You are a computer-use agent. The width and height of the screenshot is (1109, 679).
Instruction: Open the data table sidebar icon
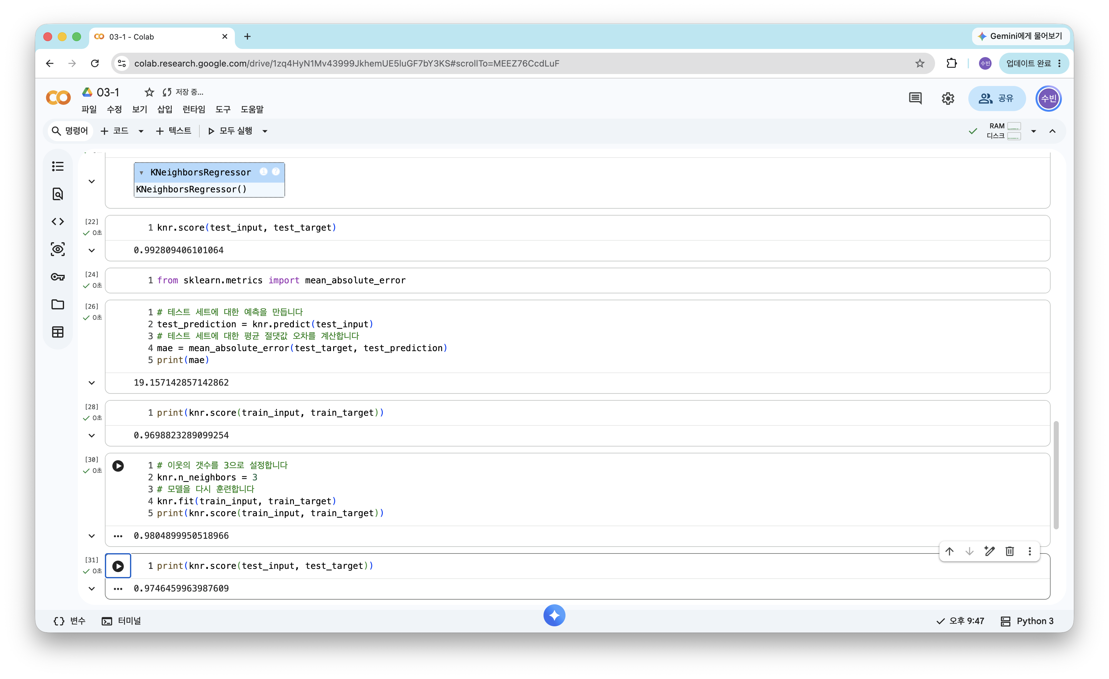pos(57,332)
